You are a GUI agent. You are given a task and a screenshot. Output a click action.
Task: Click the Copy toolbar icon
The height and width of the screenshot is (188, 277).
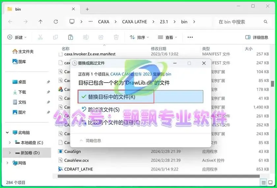coord(55,37)
